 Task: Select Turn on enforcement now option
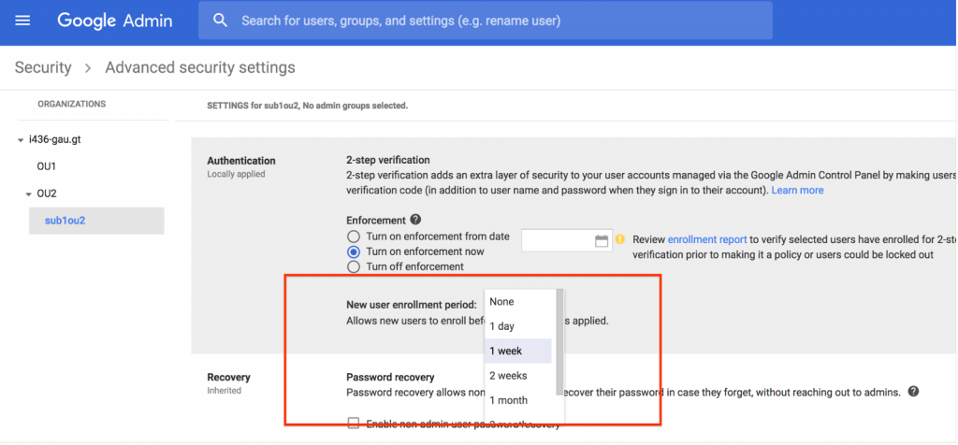[354, 252]
